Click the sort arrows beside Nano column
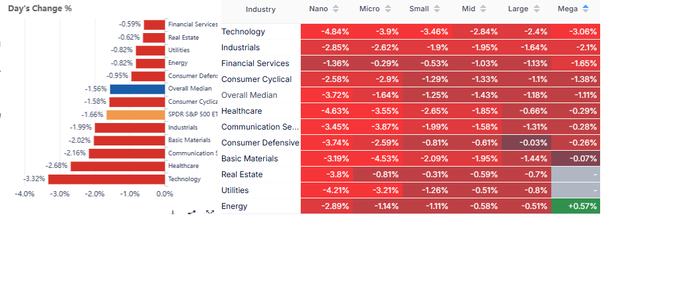 336,9
